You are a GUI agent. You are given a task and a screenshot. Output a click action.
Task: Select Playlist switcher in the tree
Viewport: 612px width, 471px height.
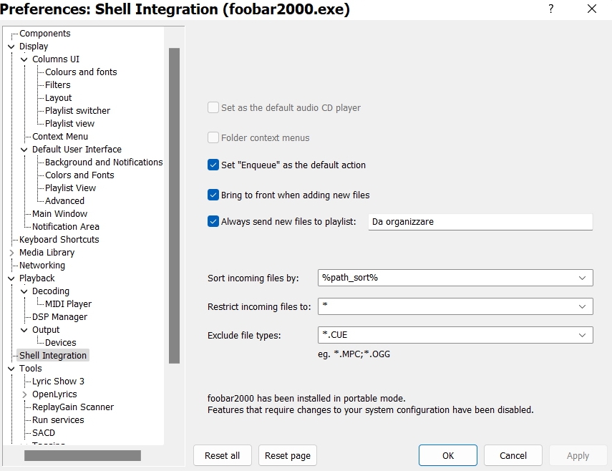[77, 111]
